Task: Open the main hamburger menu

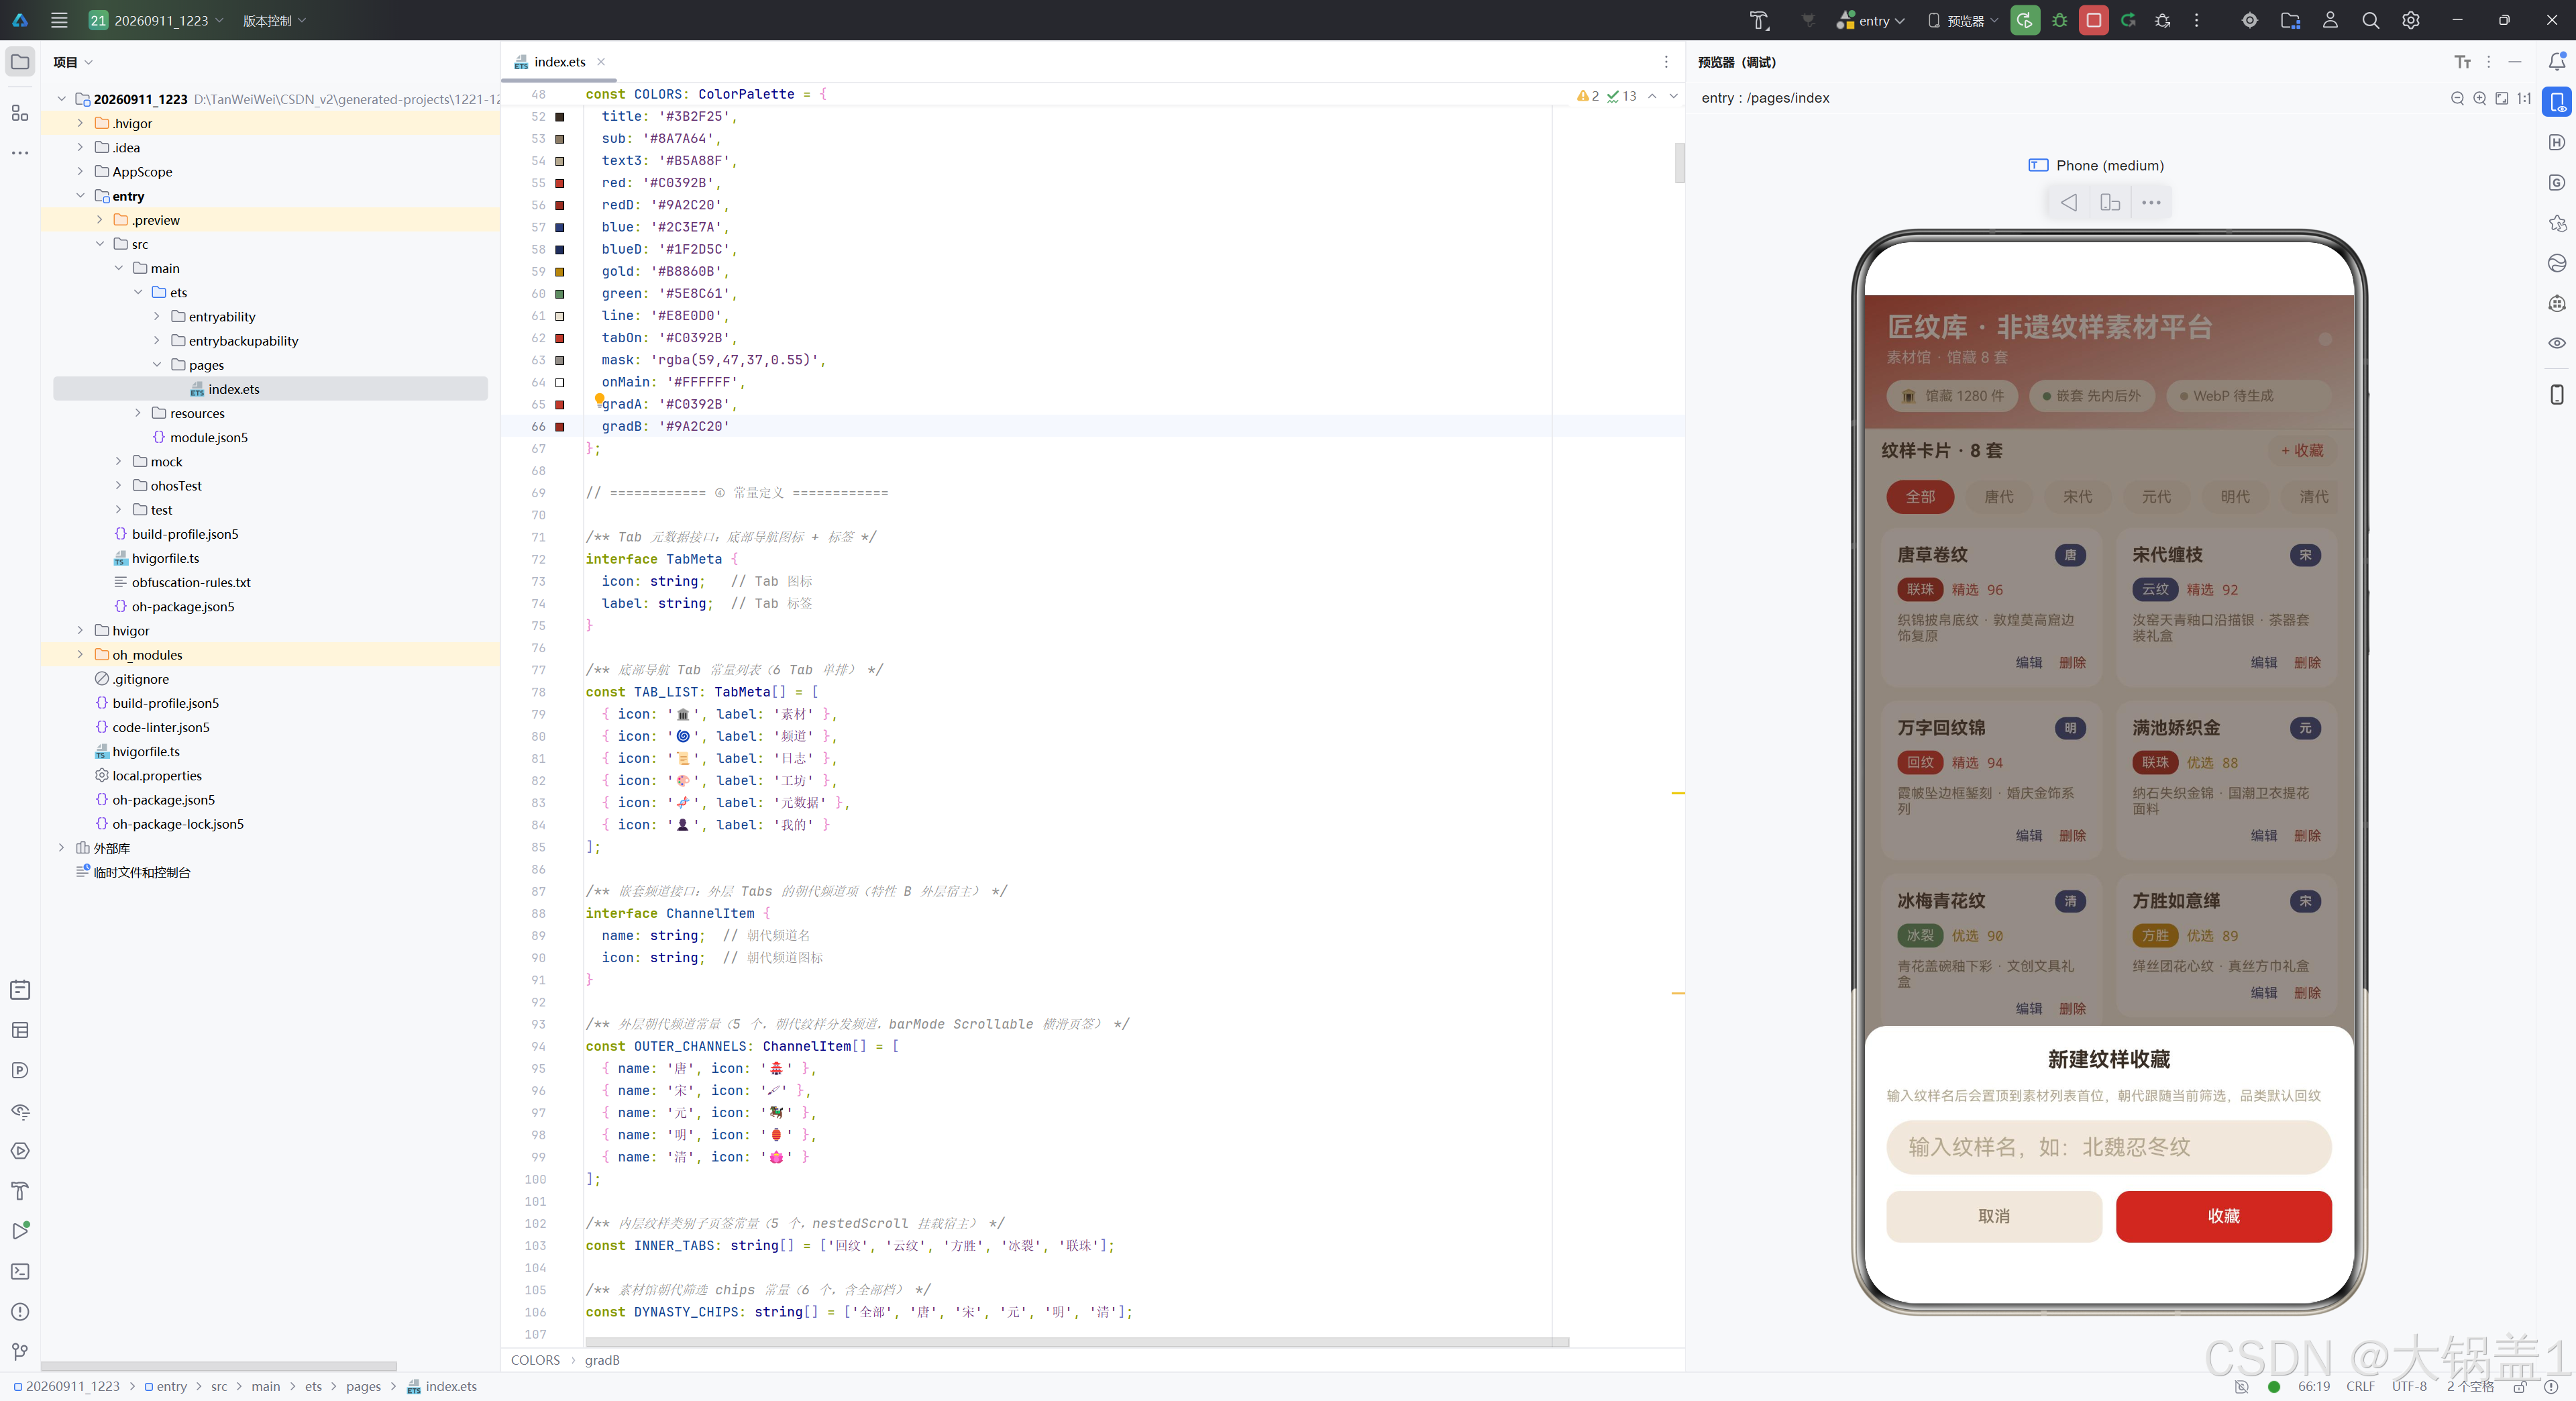Action: [59, 20]
